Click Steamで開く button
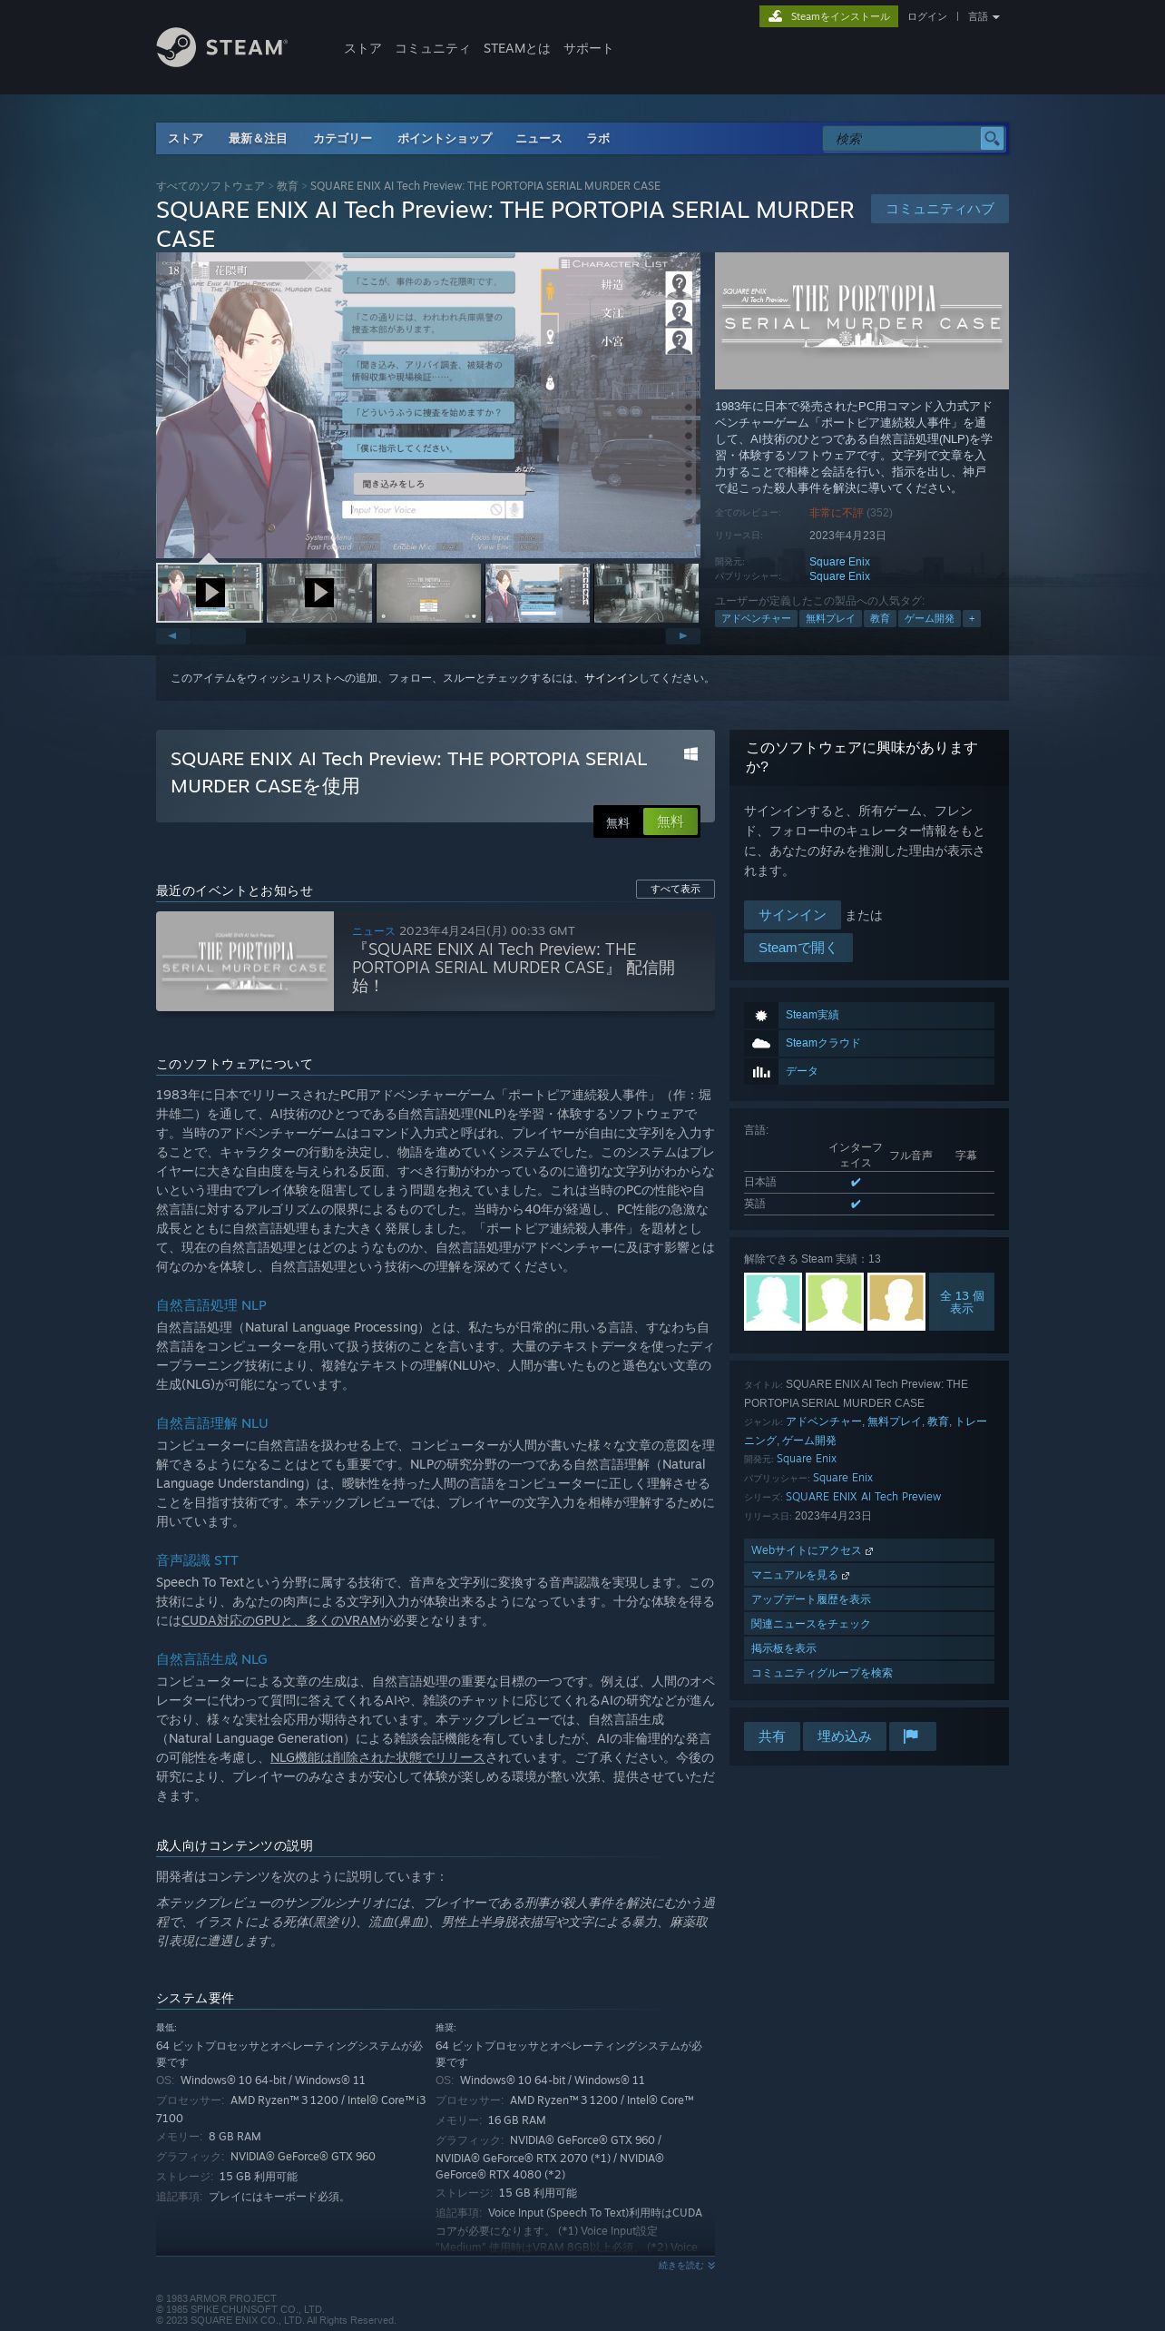The height and width of the screenshot is (2331, 1165). coord(798,948)
